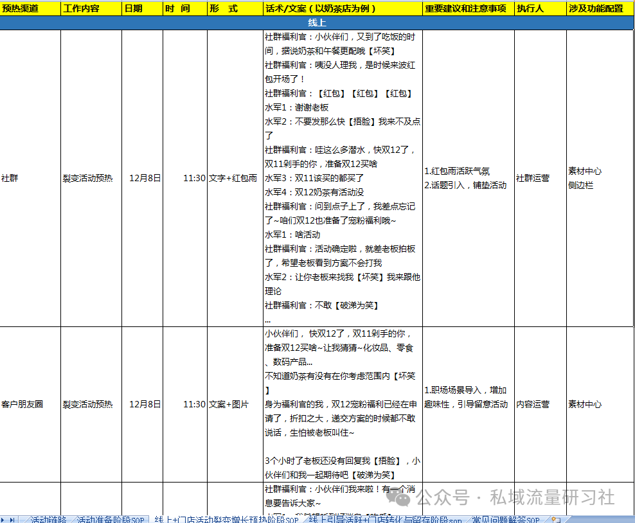Select the 社群 channel cell
Viewport: 635px width, 523px height.
30,178
